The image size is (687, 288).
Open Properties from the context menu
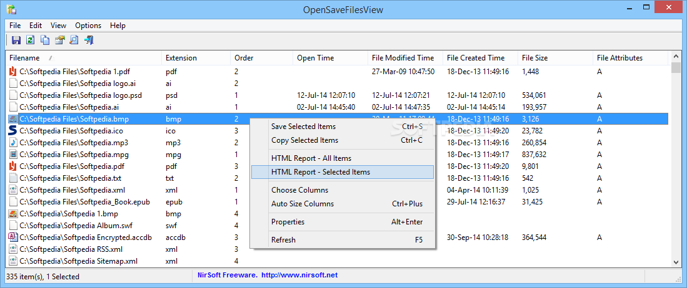point(343,221)
